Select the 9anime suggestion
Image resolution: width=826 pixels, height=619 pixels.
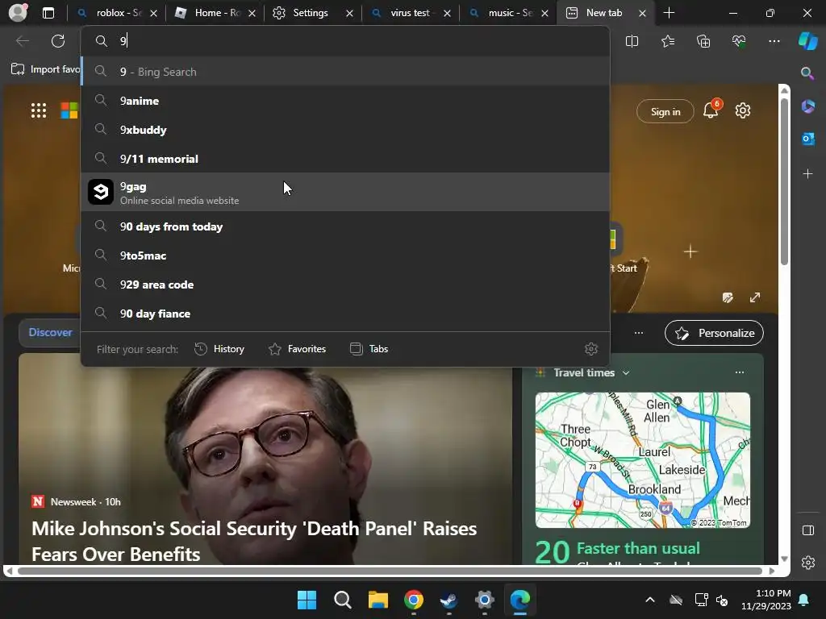345,101
